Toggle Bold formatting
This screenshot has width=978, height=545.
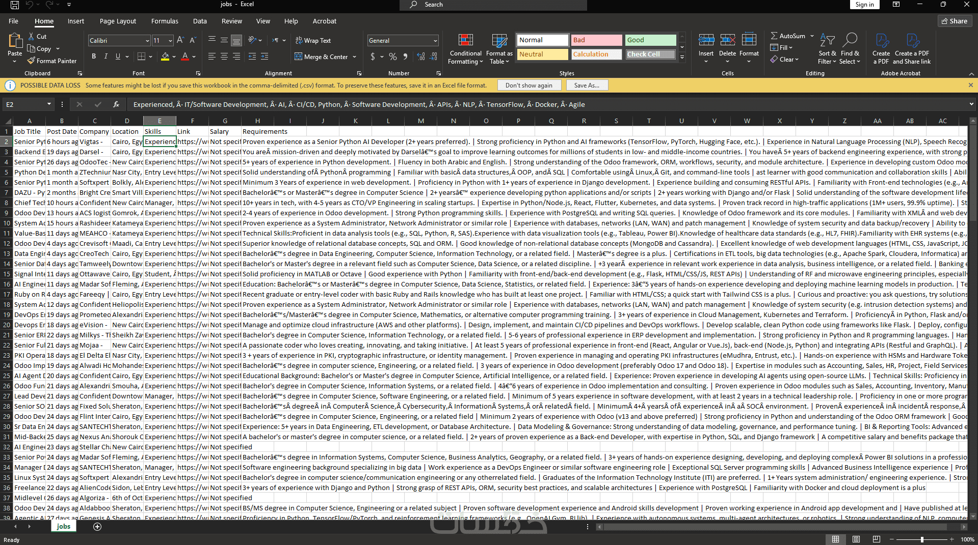coord(94,56)
